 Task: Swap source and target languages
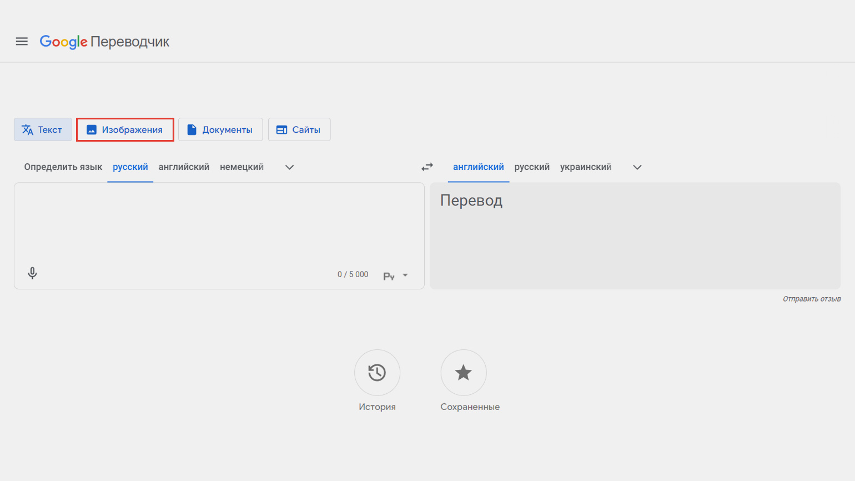point(427,167)
